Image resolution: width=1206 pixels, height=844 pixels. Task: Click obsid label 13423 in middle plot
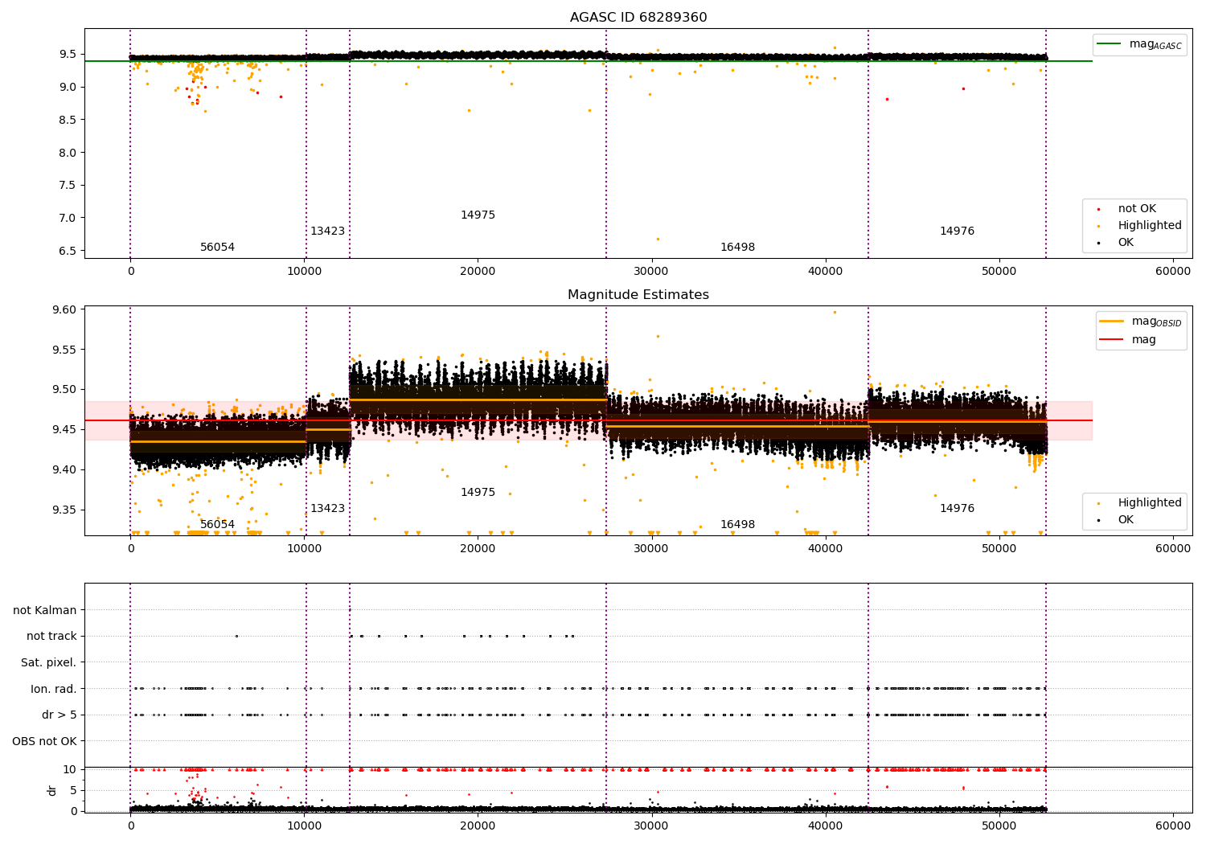pyautogui.click(x=327, y=509)
